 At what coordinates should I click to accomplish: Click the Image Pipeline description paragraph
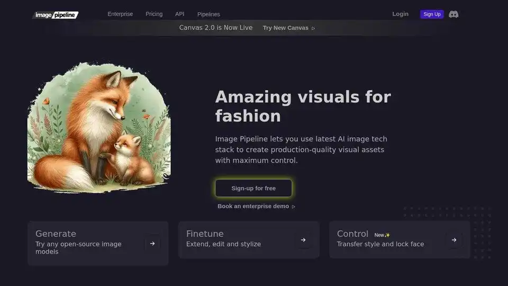pos(301,149)
